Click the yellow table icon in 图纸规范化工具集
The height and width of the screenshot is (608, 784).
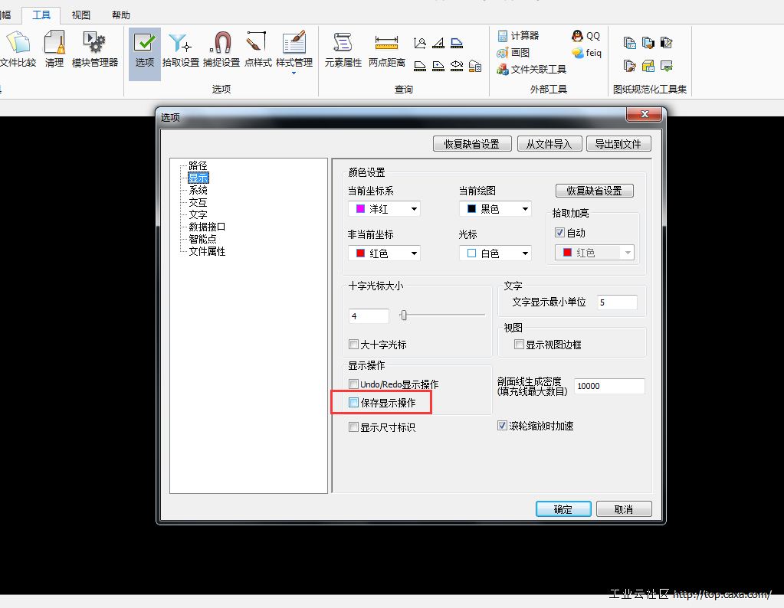[648, 66]
